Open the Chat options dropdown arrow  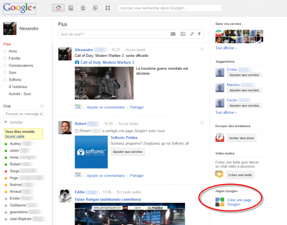[x=42, y=106]
